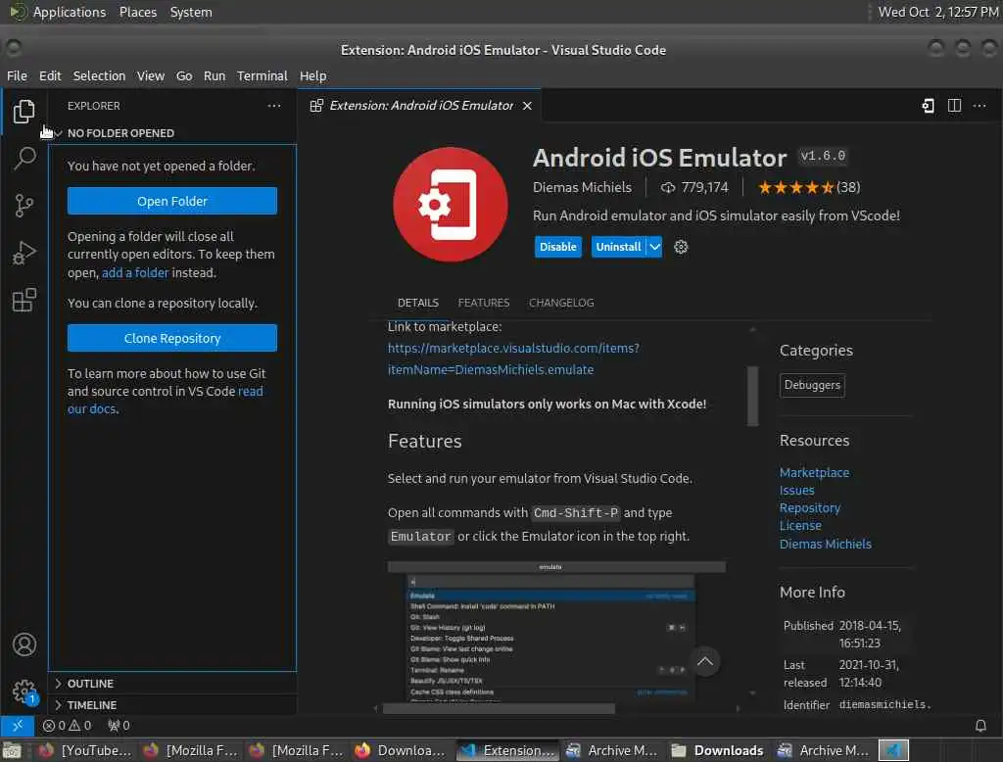Screen dimensions: 1003x762
Task: Click the Clone Repository button
Action: 172,338
